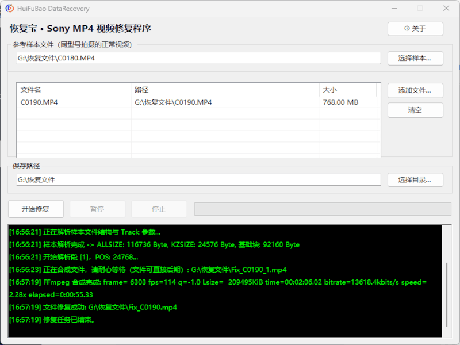Click log line 开始解析段 [1], POS: 24768
The width and height of the screenshot is (460, 345).
click(74, 257)
